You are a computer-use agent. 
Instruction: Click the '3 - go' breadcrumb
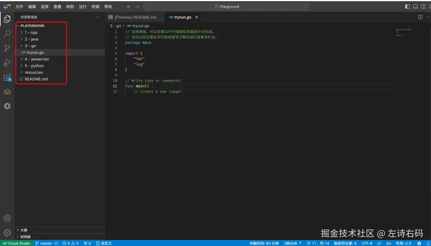pos(115,26)
